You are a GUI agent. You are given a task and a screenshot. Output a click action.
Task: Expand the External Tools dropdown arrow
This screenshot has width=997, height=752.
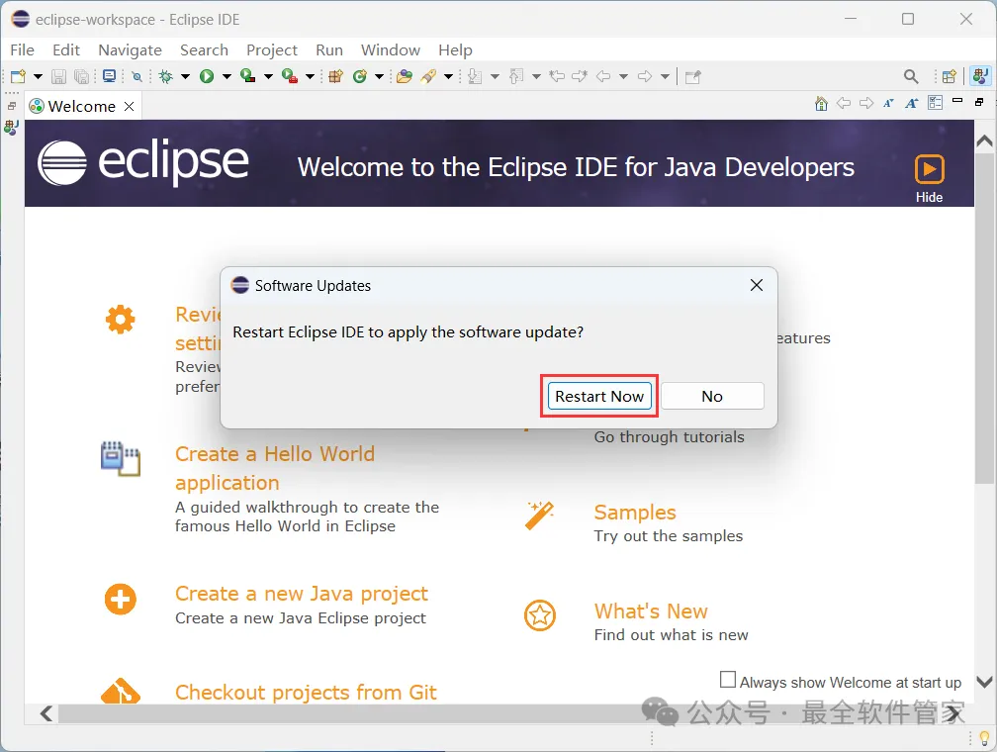coord(310,77)
